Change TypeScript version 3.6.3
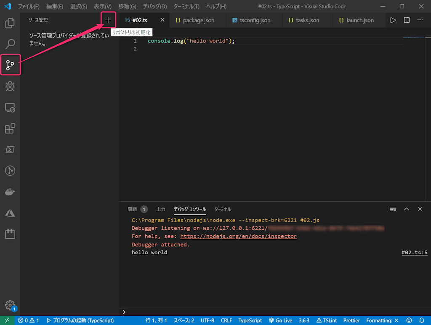431x325 pixels. (304, 320)
